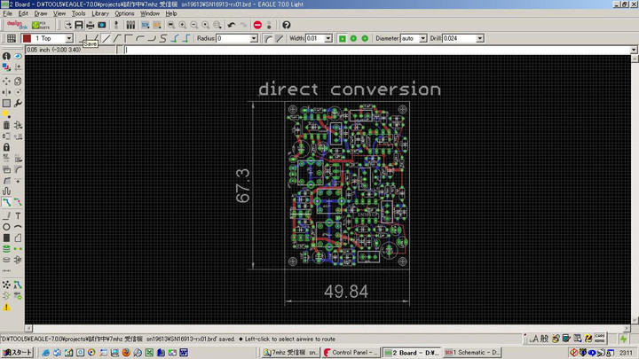Click the 1 Schematic taskbar button

point(484,352)
